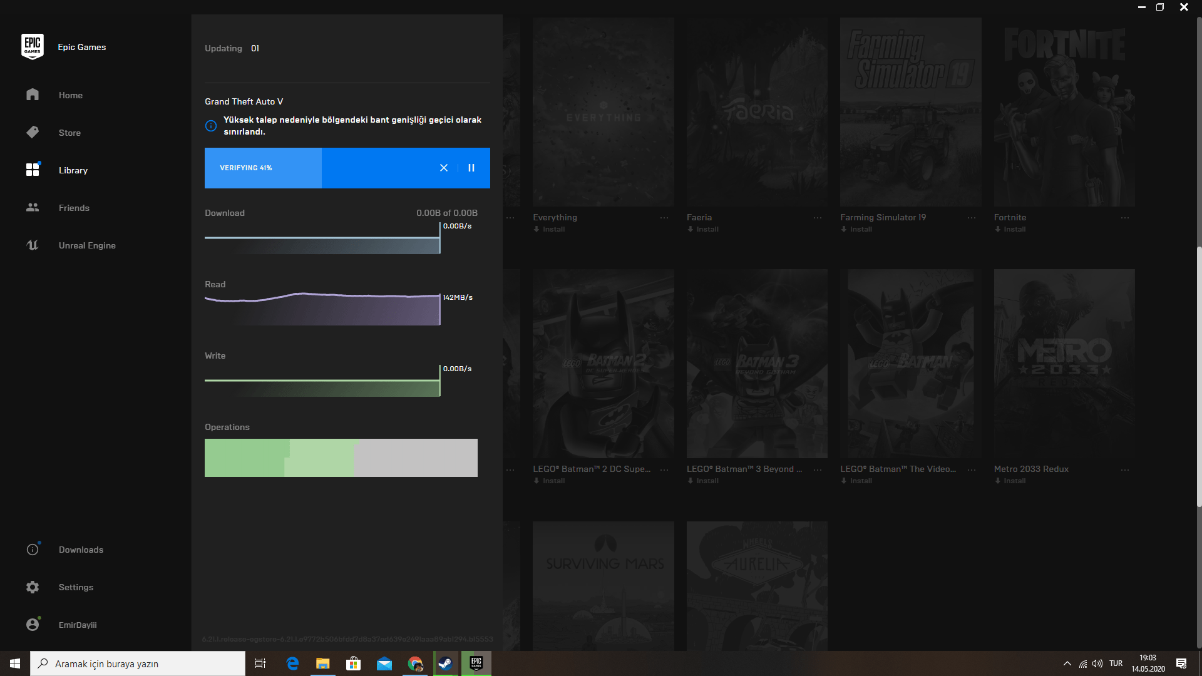Screen dimensions: 1202x676
Task: Open the Friends section
Action: pos(73,208)
